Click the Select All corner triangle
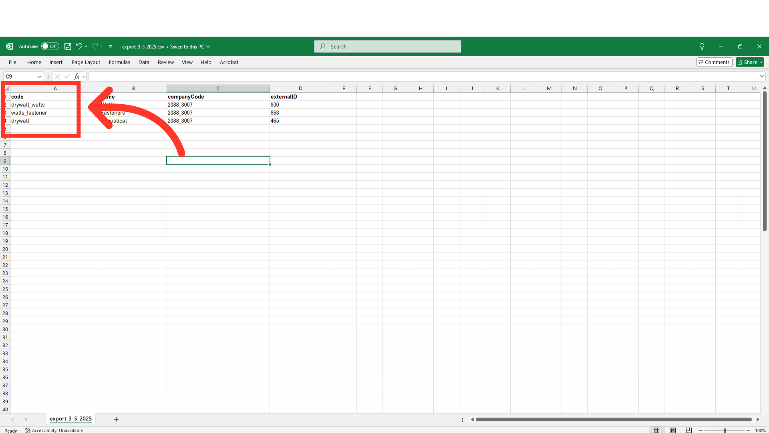 [7, 89]
